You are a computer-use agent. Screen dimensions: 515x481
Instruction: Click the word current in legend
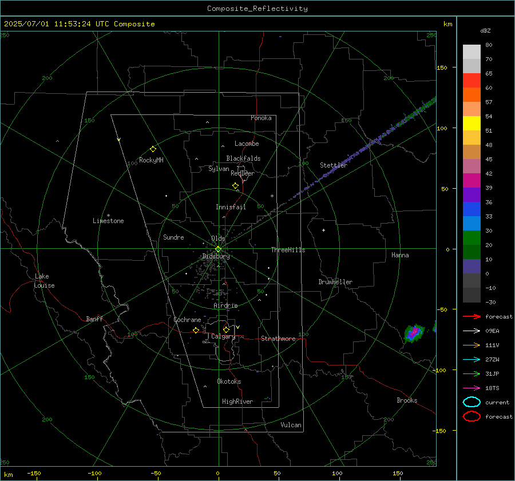pos(497,402)
